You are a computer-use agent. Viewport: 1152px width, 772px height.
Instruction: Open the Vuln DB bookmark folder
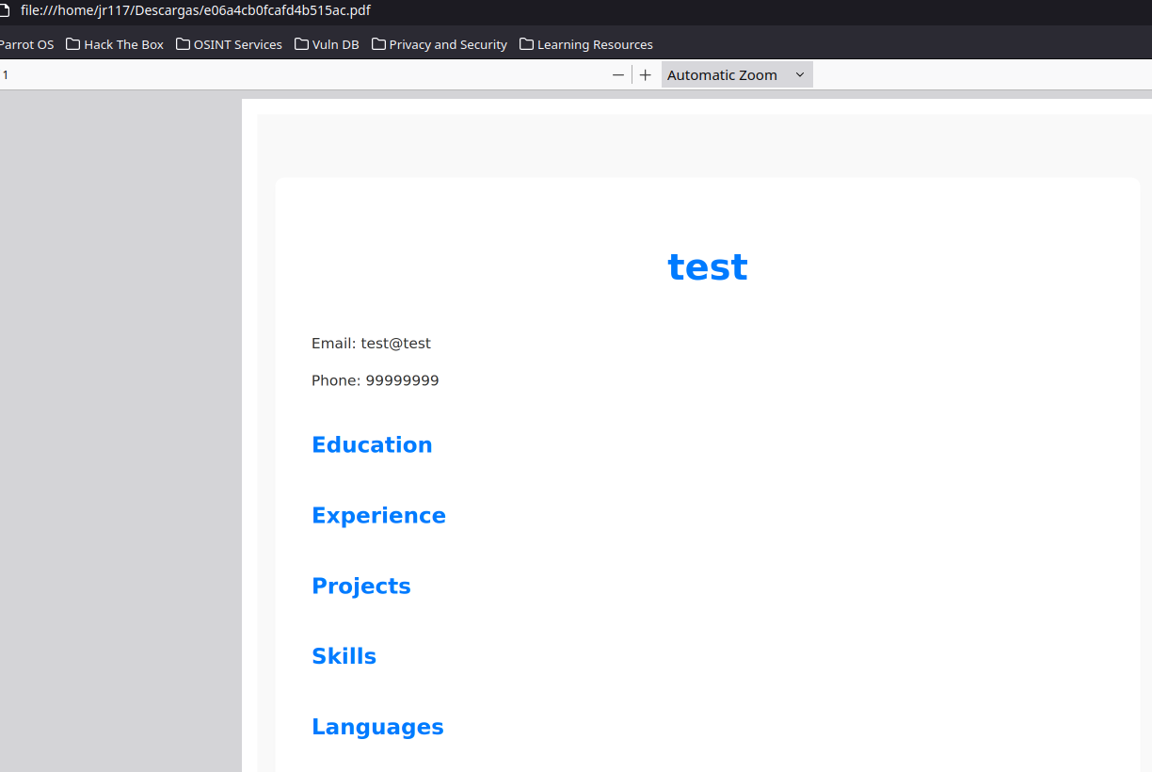point(327,44)
